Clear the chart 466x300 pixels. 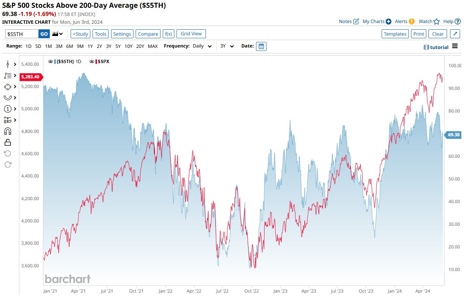coord(438,34)
